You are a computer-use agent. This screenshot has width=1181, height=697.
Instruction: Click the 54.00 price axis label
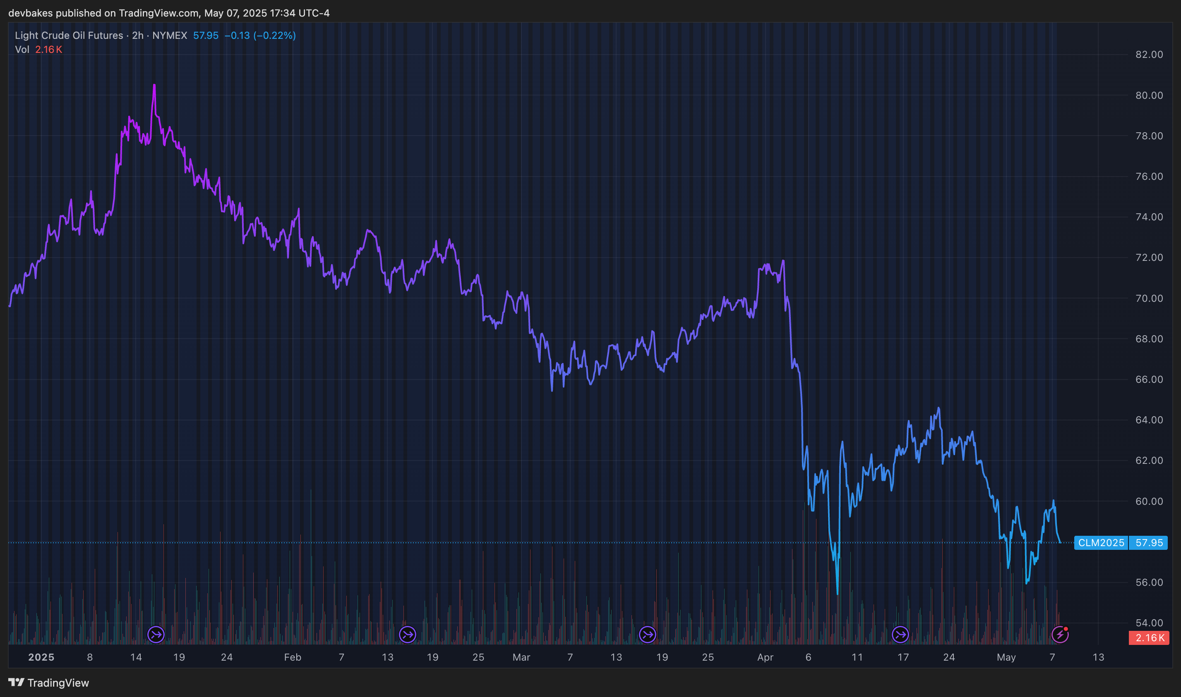click(1149, 623)
